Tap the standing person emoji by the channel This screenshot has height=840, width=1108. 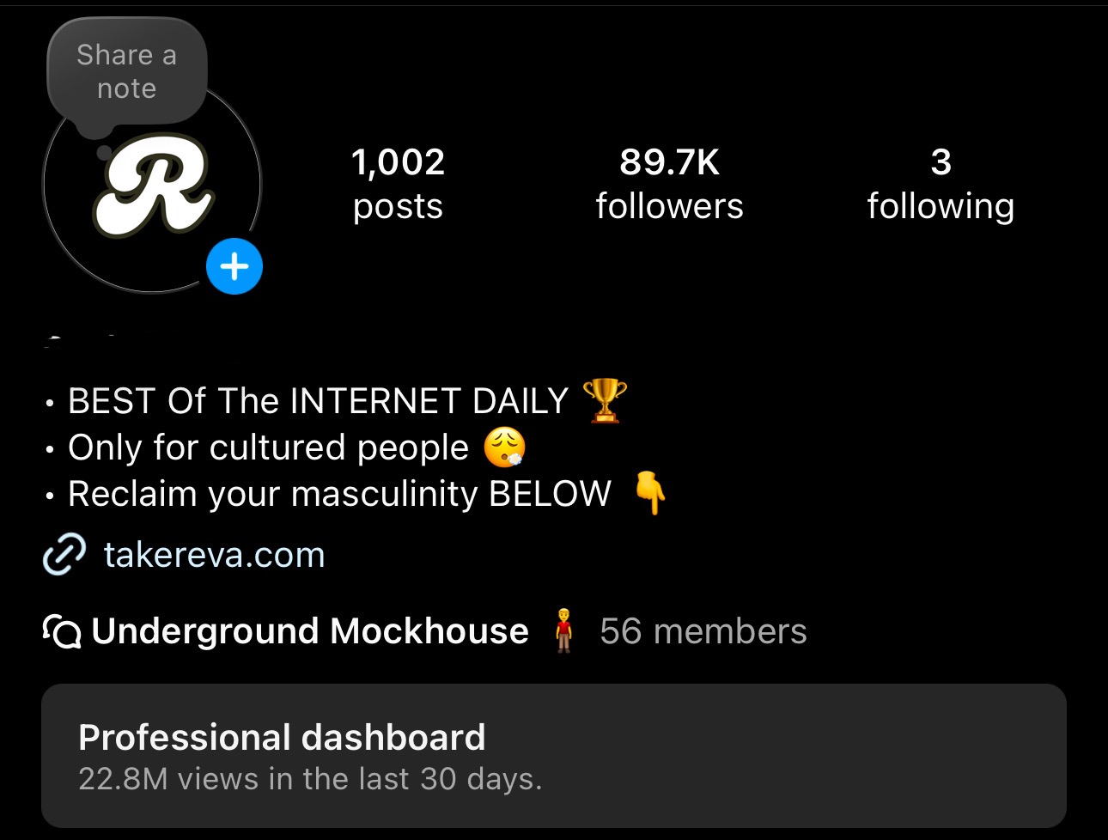tap(563, 631)
